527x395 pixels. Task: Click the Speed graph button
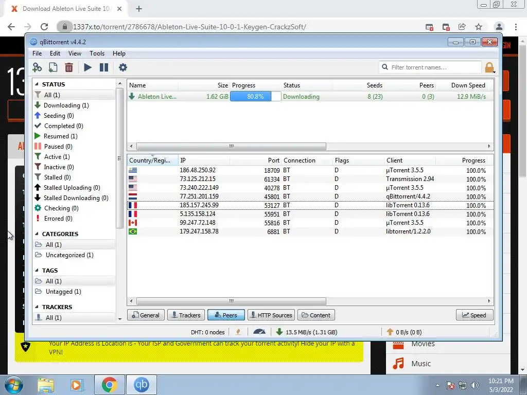tap(474, 315)
